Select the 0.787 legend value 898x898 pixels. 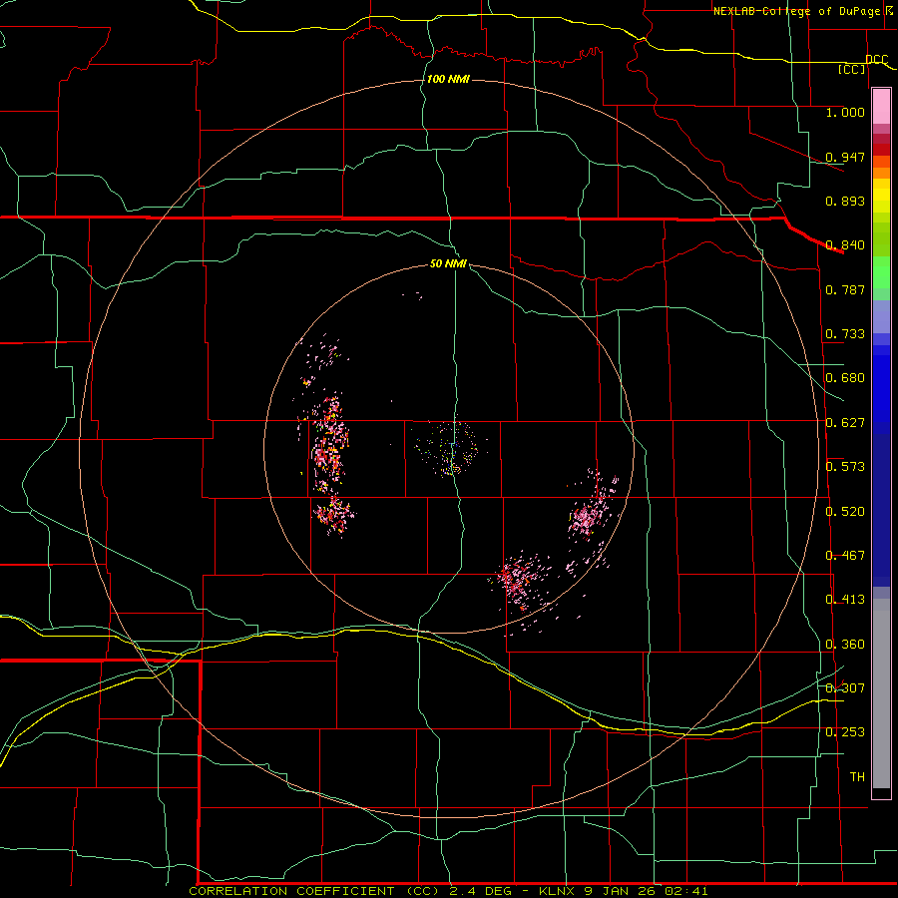coord(845,289)
